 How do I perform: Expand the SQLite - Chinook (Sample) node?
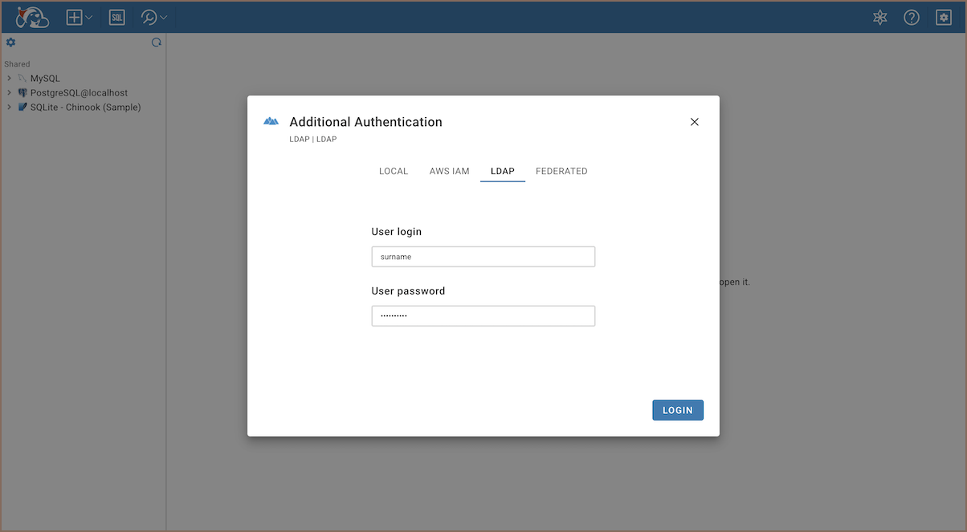click(9, 108)
